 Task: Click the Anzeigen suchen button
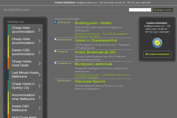(x=163, y=10)
